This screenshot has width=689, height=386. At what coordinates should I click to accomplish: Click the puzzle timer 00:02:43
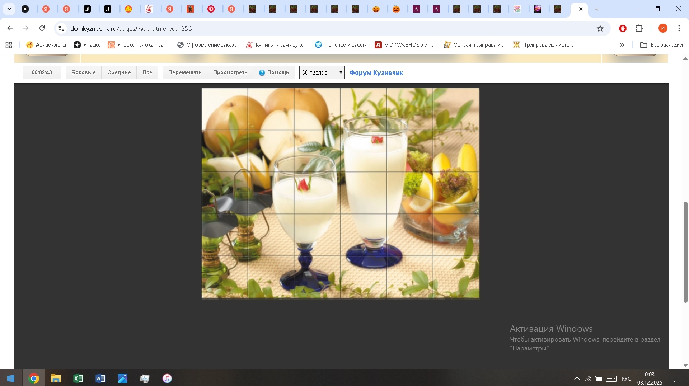(x=42, y=72)
